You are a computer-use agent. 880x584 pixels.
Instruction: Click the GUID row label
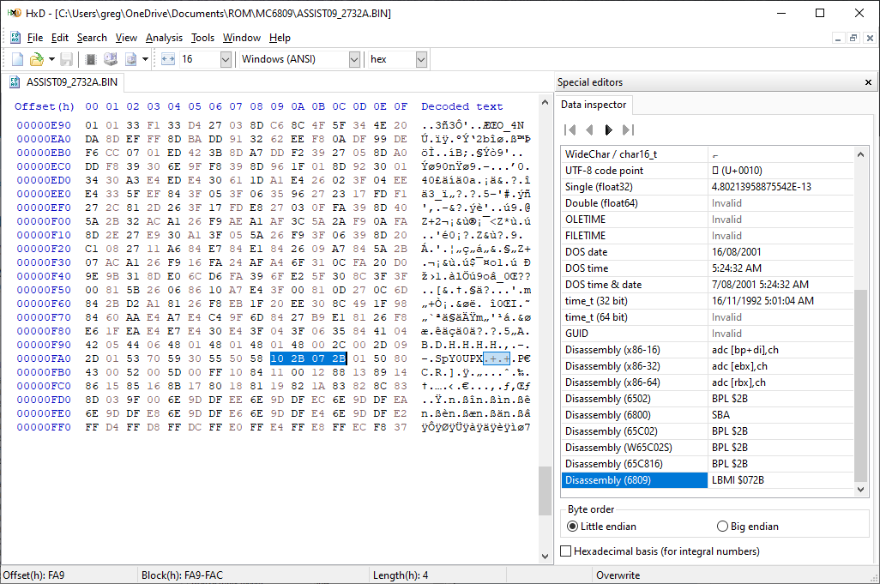(577, 334)
